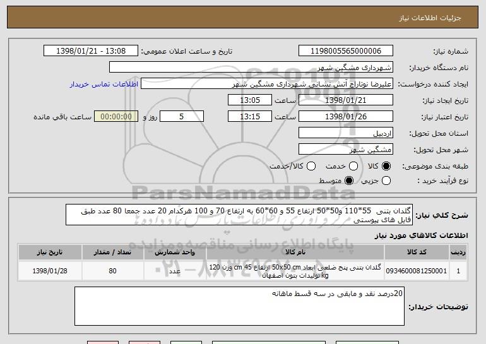Click the نوع فرآیند خرید label
Viewport: 486px width, 344px height.
442,181
